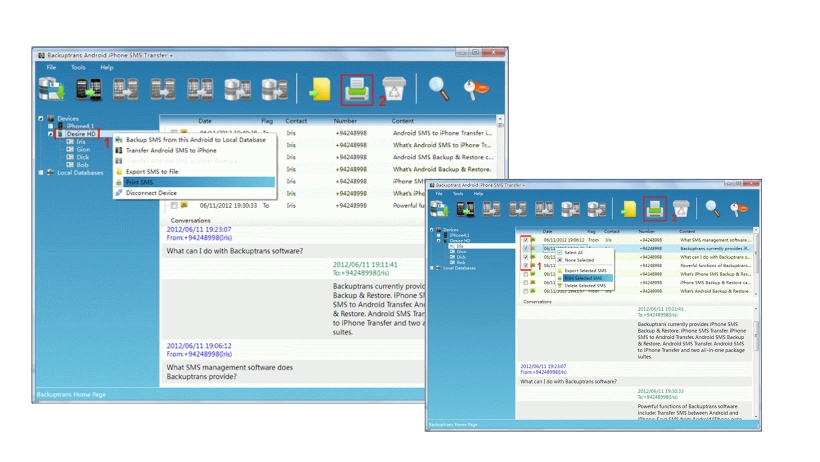Collapse the Desire HD node in the larger window
The width and height of the screenshot is (820, 462).
pyautogui.click(x=50, y=134)
